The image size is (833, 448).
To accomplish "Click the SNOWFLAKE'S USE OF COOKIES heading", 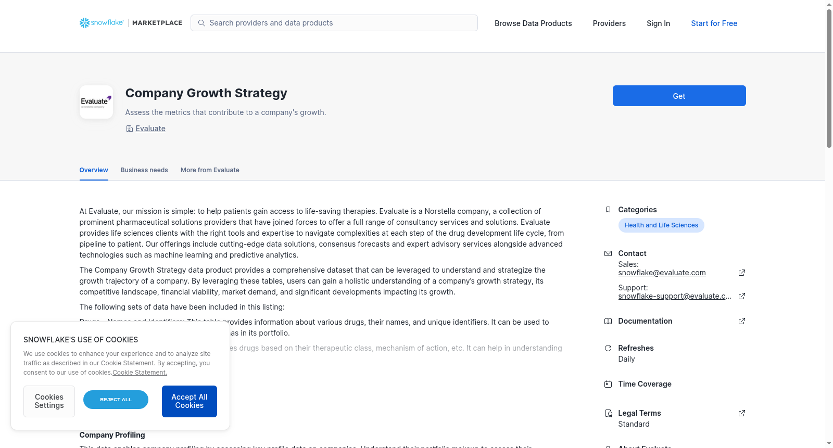I will click(x=81, y=340).
